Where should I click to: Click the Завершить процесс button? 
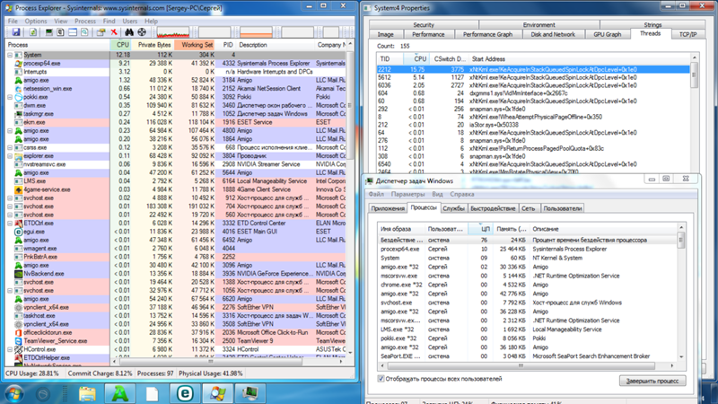(x=652, y=381)
